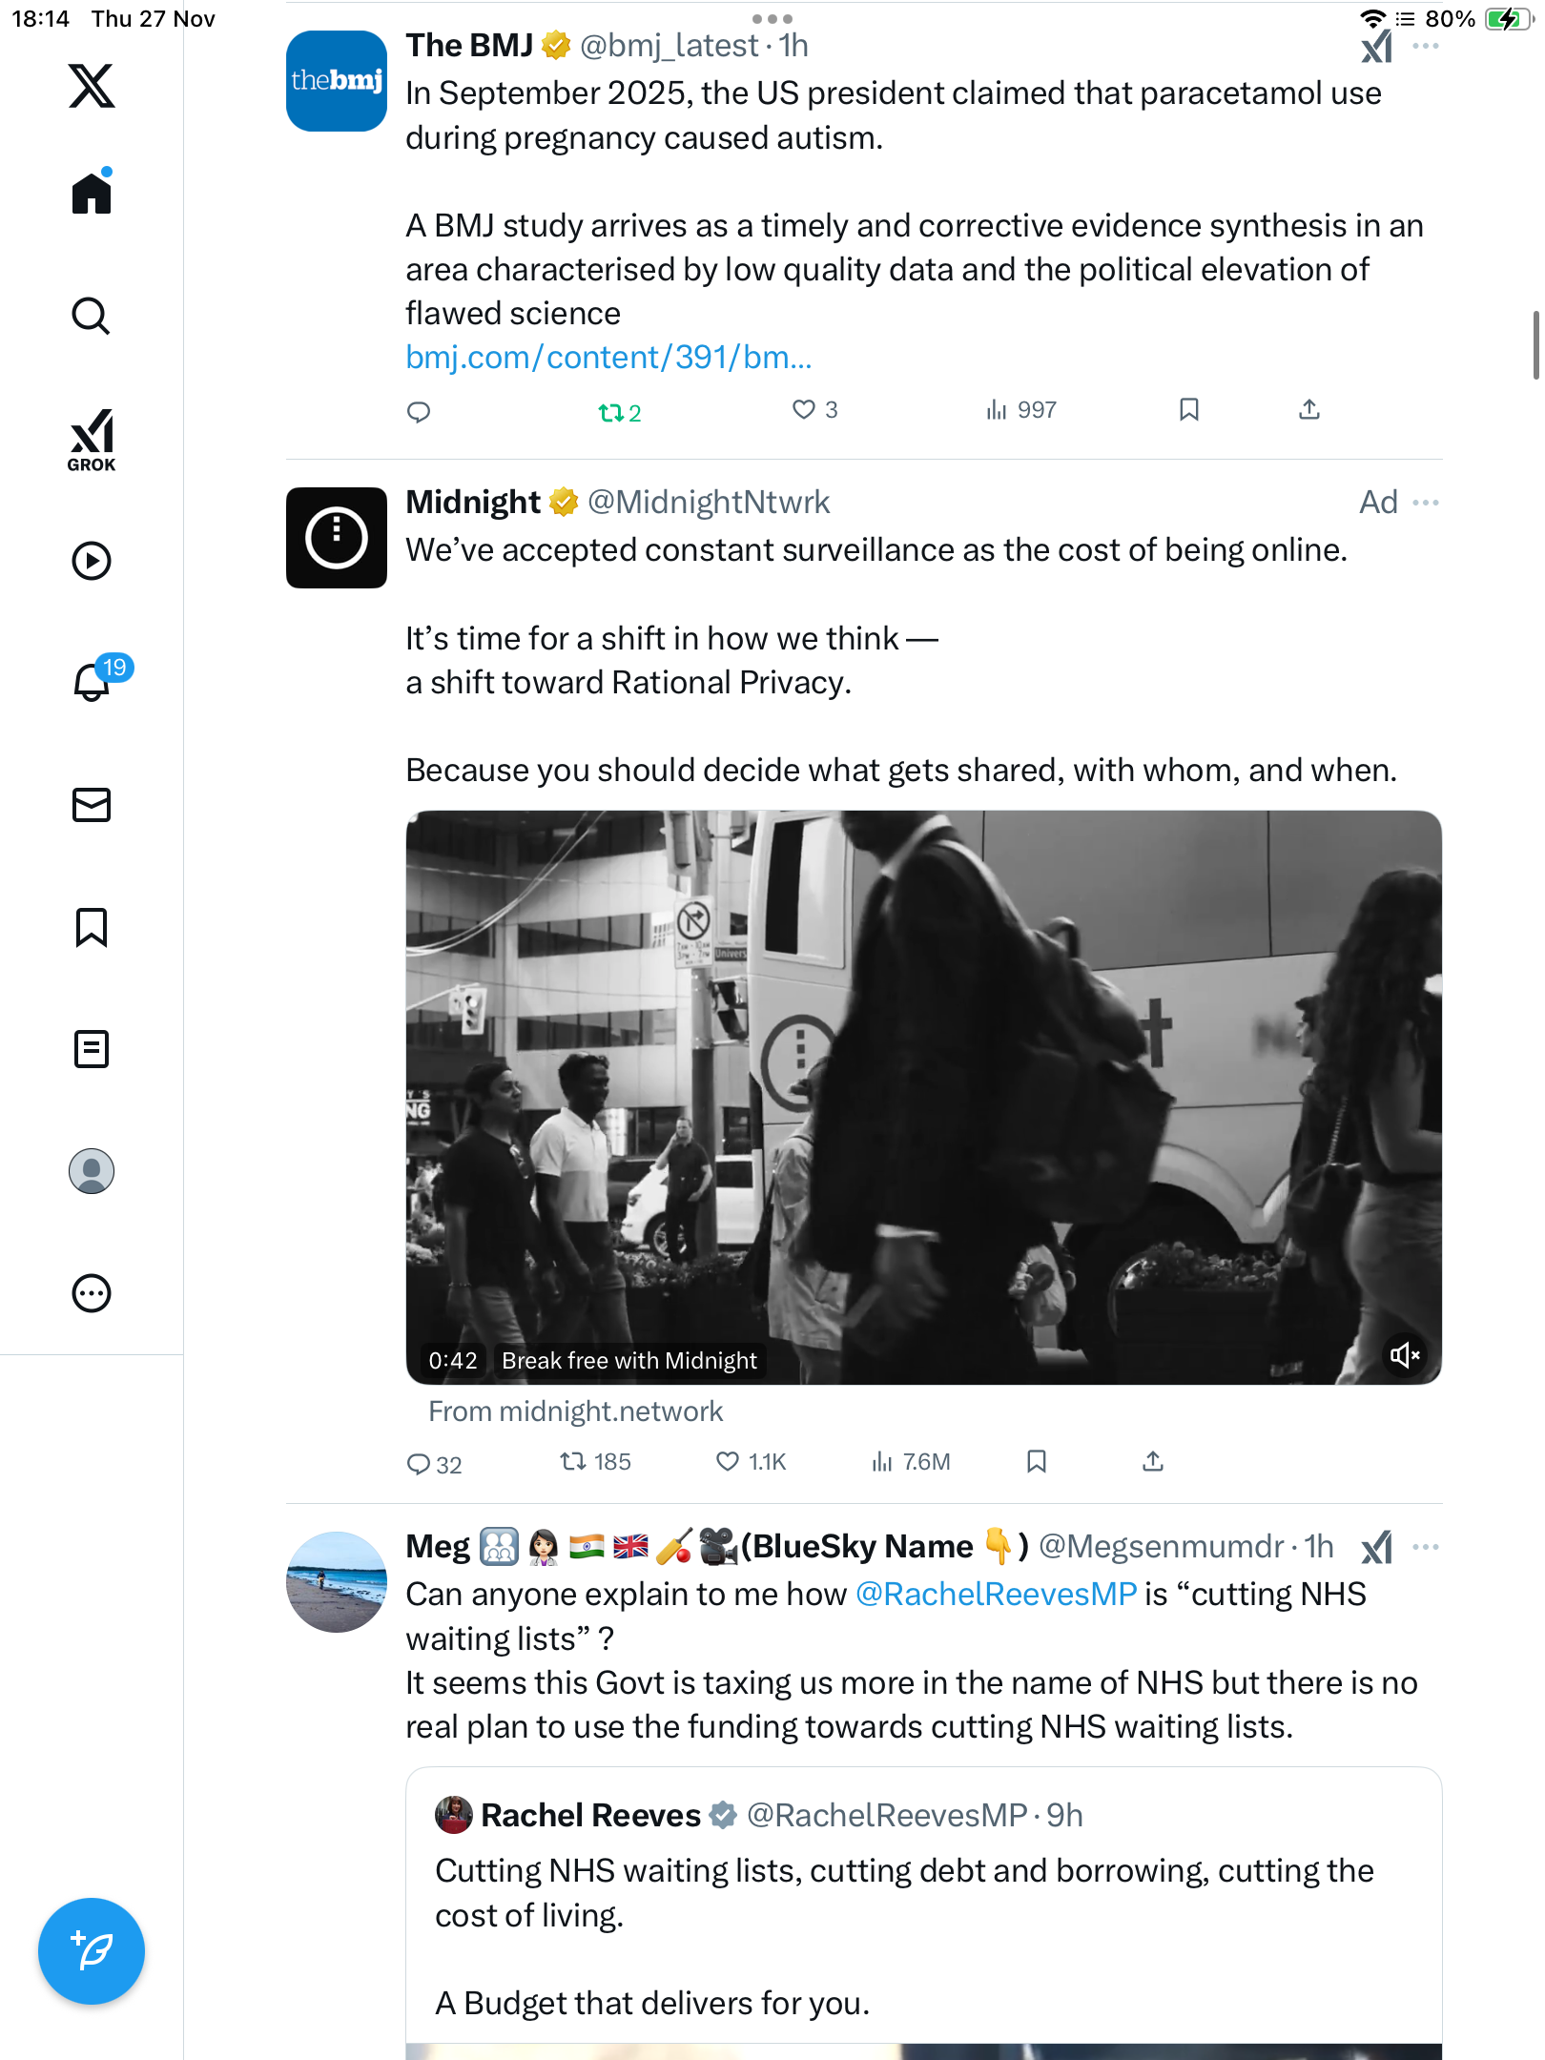The height and width of the screenshot is (2060, 1545).
Task: Open the Bookmarks sidebar icon
Action: tap(92, 927)
